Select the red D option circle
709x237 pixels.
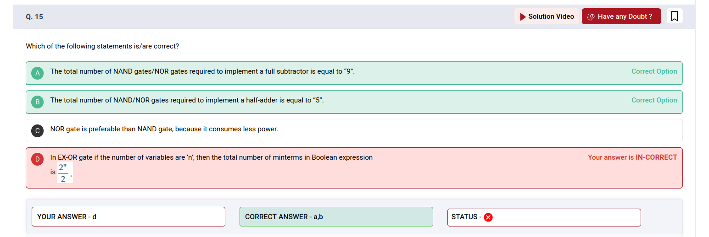coord(38,159)
